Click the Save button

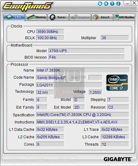pos(16,159)
